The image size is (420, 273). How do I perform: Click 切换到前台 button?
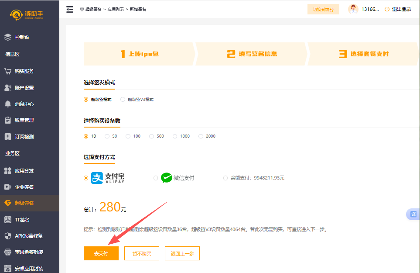pos(323,10)
